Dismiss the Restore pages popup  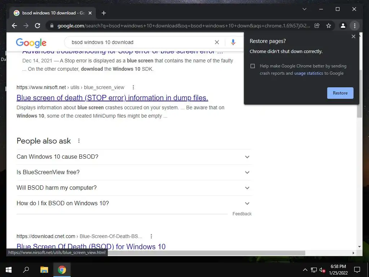(353, 36)
